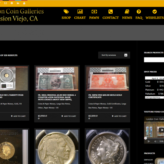This screenshot has width=164, height=164.
Task: Click the Pawn money icon
Action: coord(94,11)
